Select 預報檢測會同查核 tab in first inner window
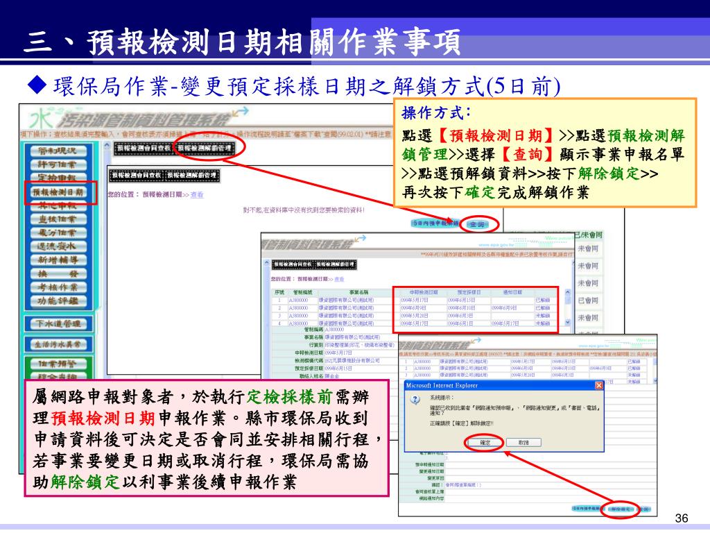Screen dimensions: 710x533 [138, 175]
